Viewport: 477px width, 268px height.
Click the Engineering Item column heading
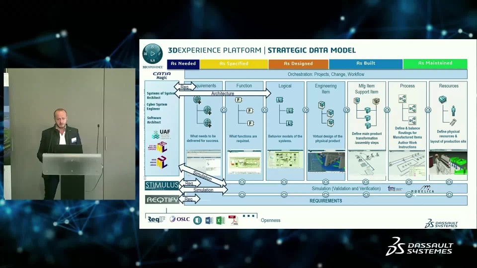tap(326, 89)
